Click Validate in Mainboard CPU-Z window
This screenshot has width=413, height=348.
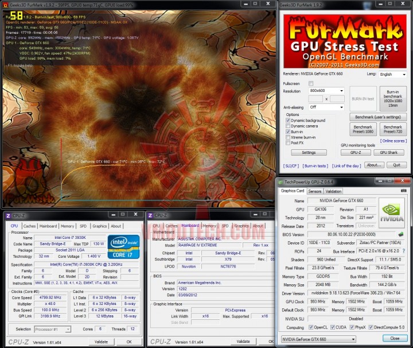pos(243,342)
